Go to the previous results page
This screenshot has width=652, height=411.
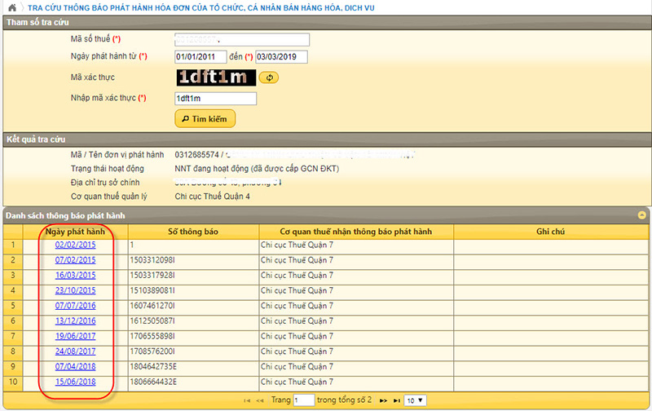tap(260, 400)
